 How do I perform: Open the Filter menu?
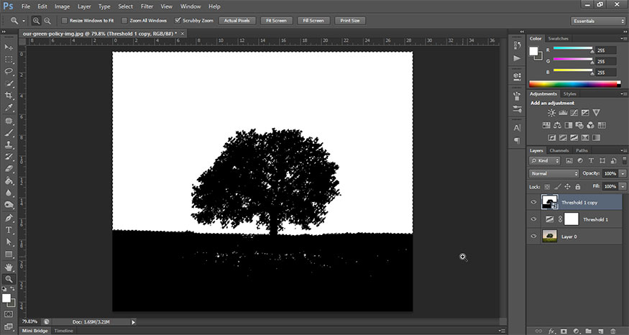point(147,6)
